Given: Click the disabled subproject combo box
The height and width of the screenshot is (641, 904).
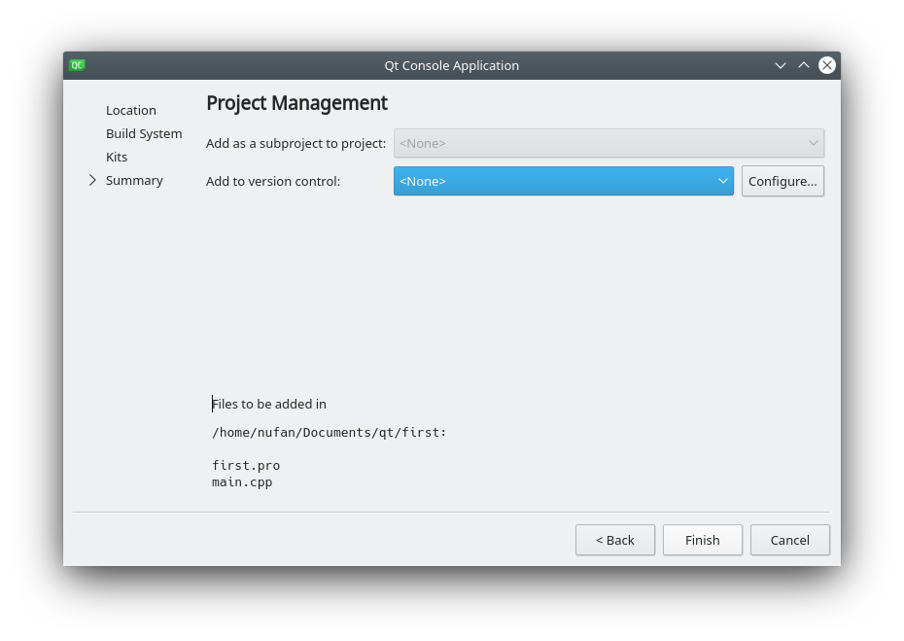Looking at the screenshot, I should tap(608, 143).
